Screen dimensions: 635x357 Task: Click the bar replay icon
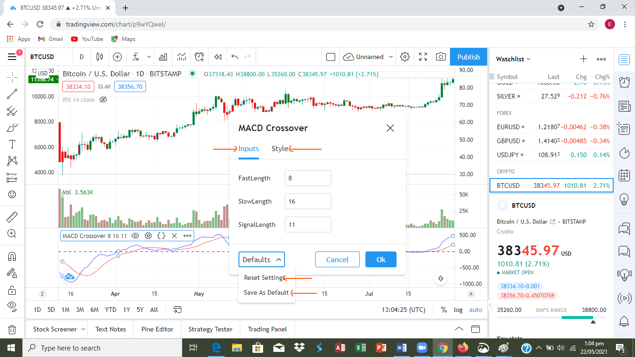click(x=218, y=57)
